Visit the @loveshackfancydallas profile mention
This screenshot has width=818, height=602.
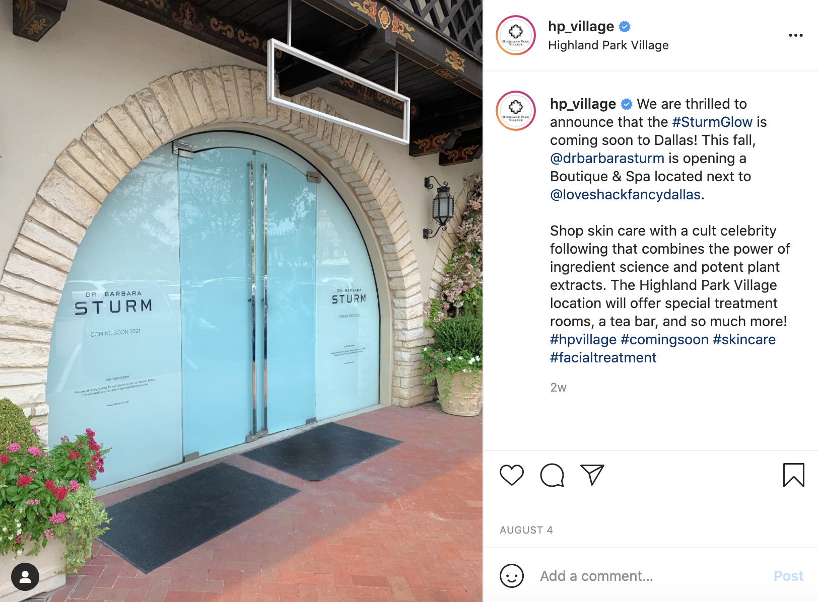point(626,194)
